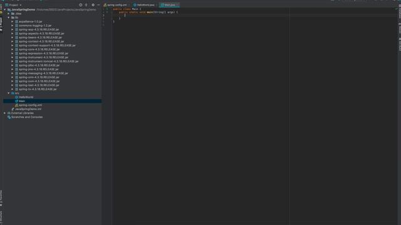Image resolution: width=401 pixels, height=225 pixels.
Task: Click jar icon of aopalliance-1.0.jar
Action: coord(16,21)
